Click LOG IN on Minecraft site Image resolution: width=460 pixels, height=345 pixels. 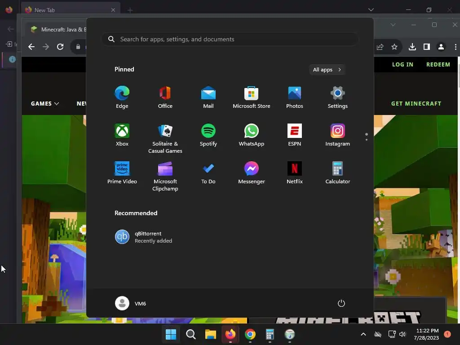402,64
